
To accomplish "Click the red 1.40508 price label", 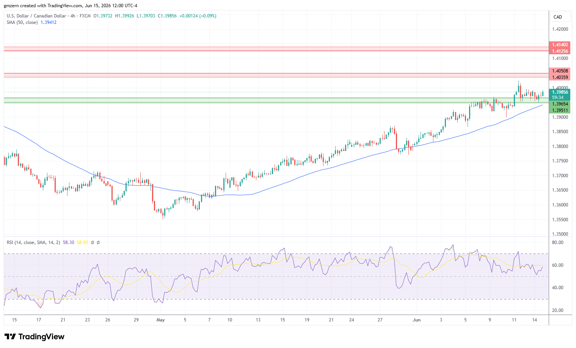I will pos(560,71).
